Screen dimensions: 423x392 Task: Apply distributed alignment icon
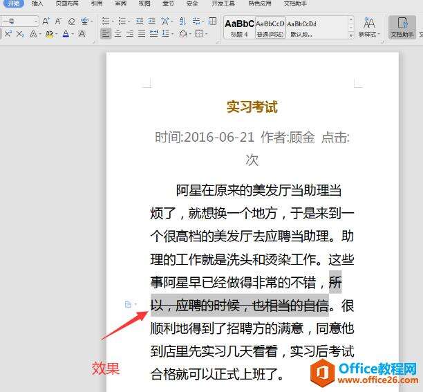[153, 34]
